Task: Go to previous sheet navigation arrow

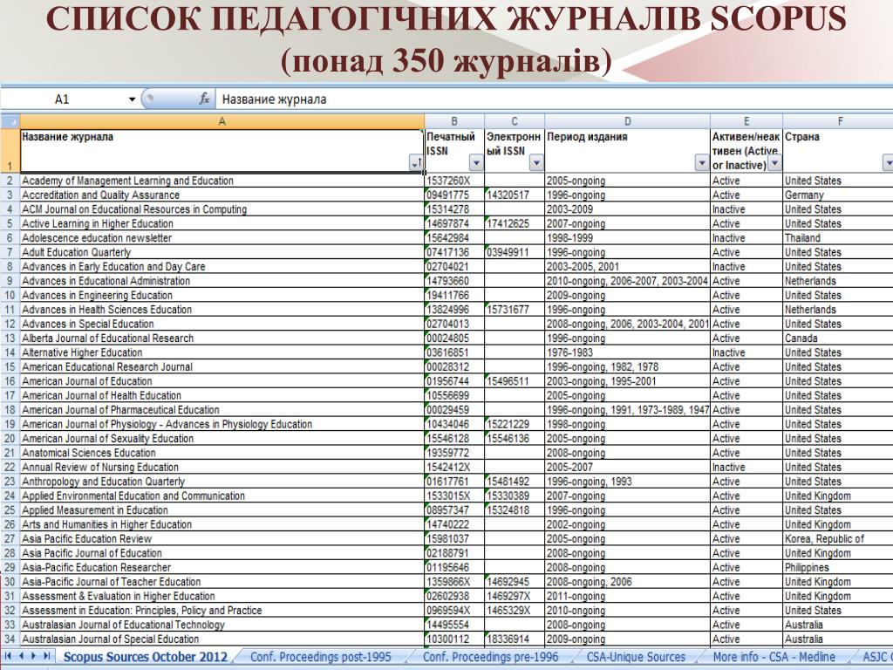Action: click(x=21, y=656)
